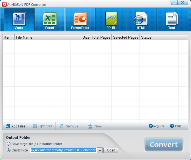Browse for output folder with ellipsis button
Image resolution: width=191 pixels, height=160 pixels.
pyautogui.click(x=99, y=150)
